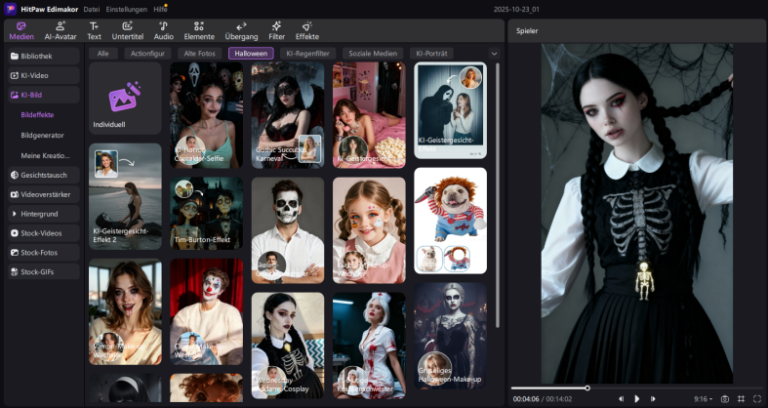This screenshot has height=408, width=768.
Task: Open Bildgenerator in the sidebar
Action: (42, 135)
